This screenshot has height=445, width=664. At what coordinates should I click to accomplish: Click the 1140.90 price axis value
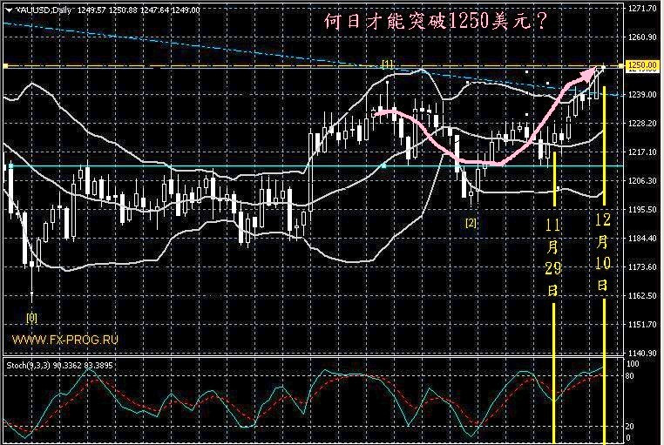click(642, 354)
